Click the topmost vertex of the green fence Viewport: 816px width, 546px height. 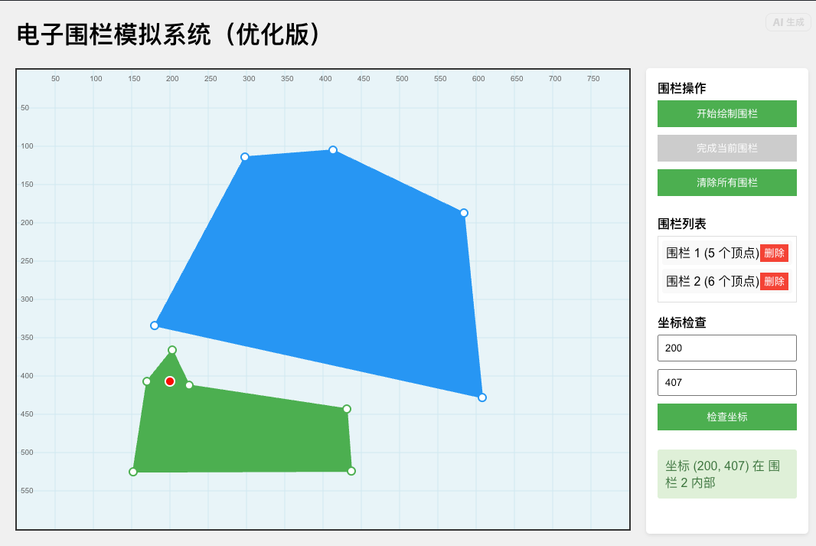click(x=172, y=351)
